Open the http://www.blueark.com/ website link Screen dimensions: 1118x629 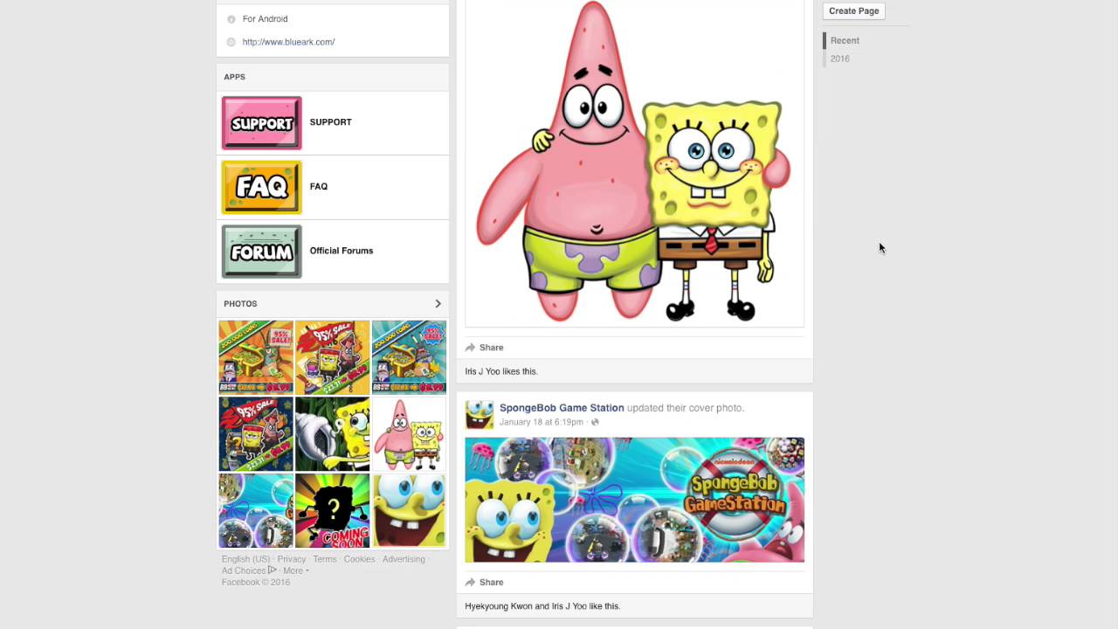point(288,42)
